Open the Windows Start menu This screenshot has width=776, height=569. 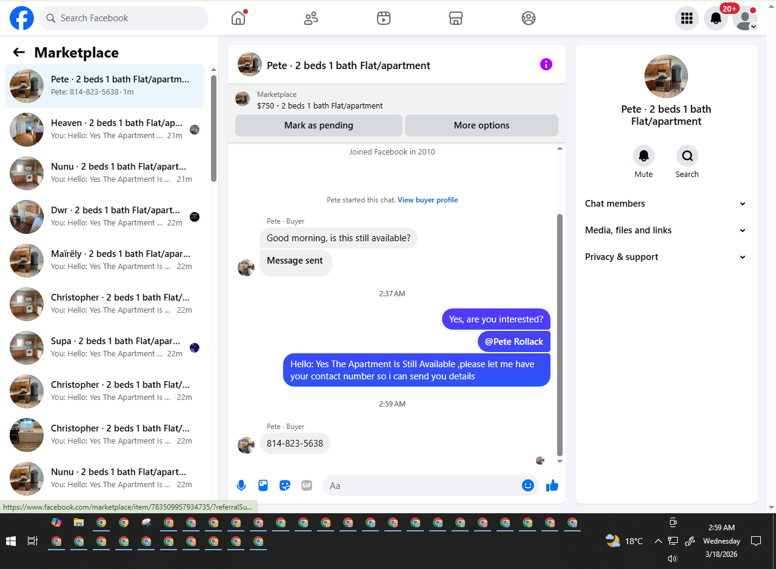[x=10, y=541]
